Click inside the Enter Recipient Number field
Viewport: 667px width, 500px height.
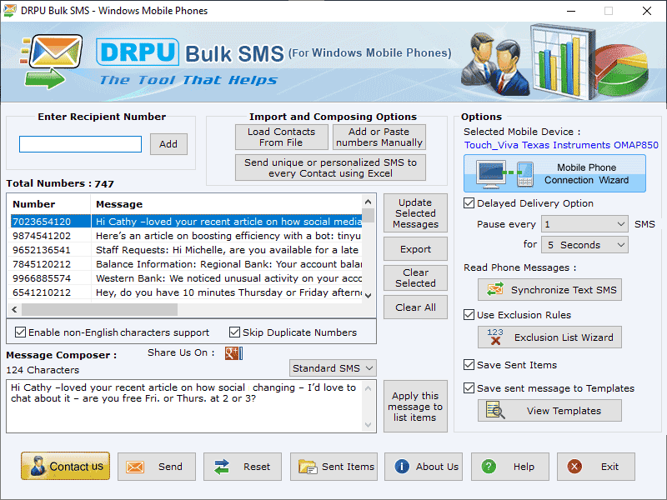point(78,143)
